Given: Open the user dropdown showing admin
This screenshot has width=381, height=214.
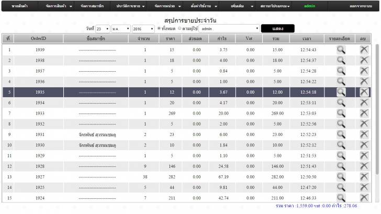Looking at the screenshot, I should pos(229,29).
